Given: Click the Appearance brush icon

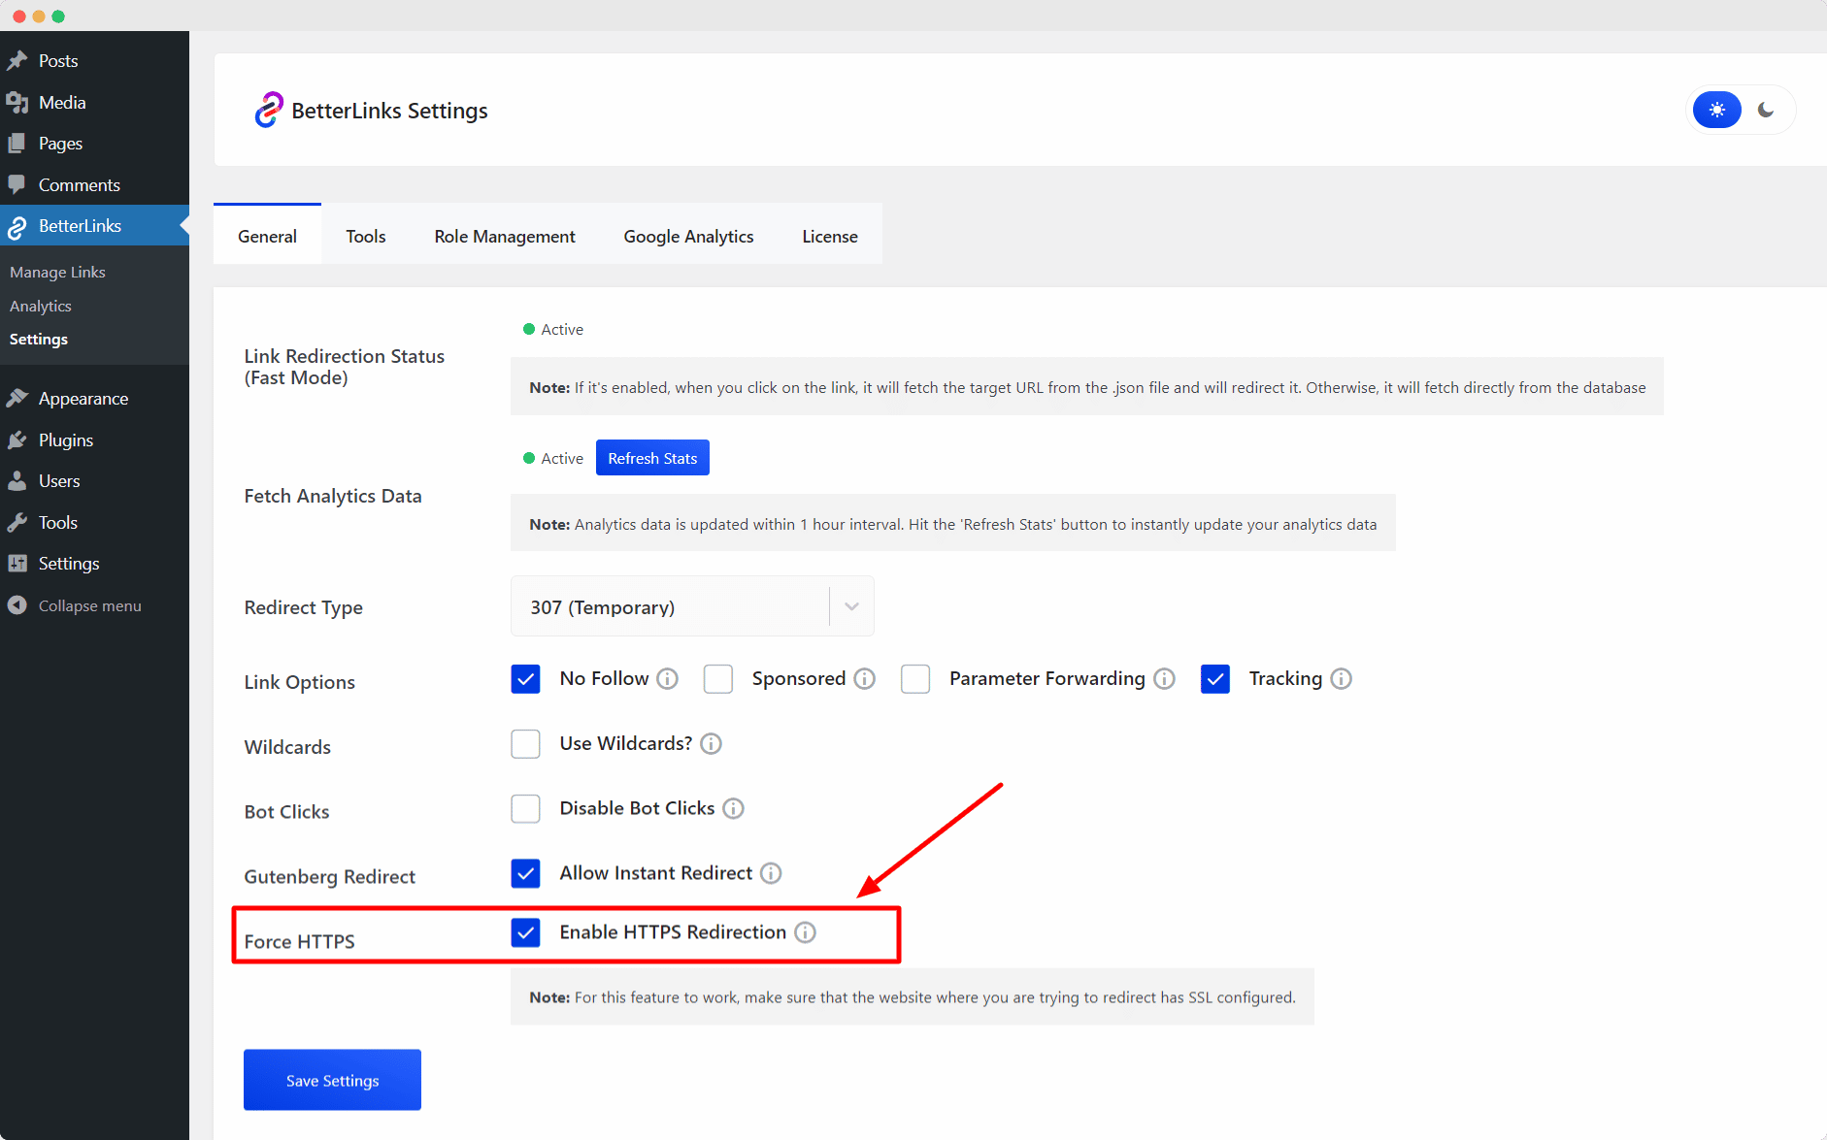Looking at the screenshot, I should (x=17, y=398).
